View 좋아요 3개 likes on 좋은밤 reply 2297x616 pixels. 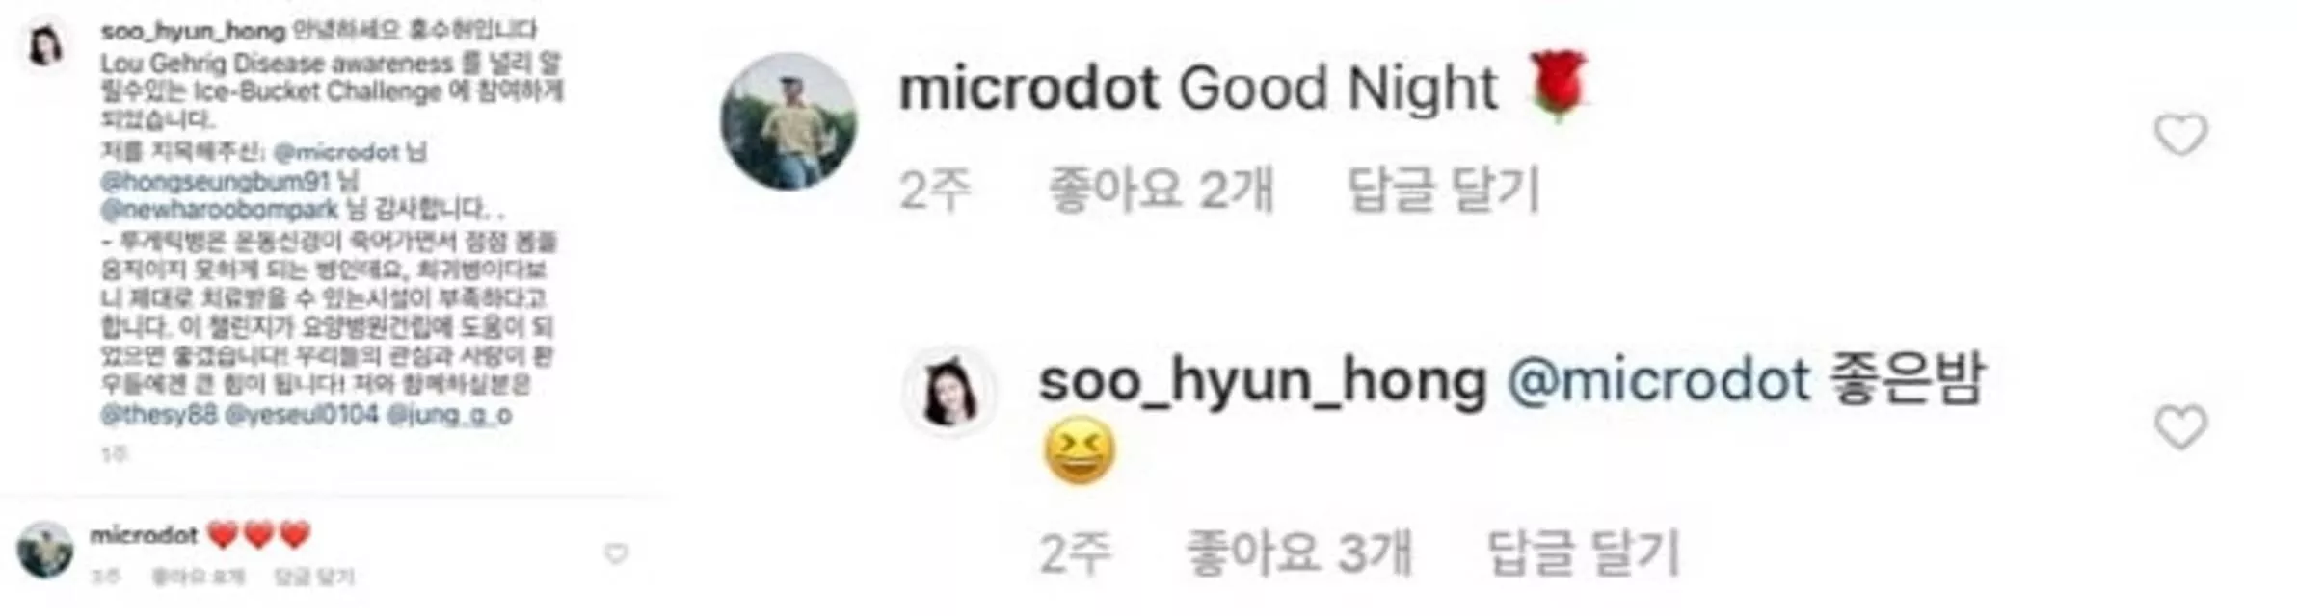pos(1298,553)
